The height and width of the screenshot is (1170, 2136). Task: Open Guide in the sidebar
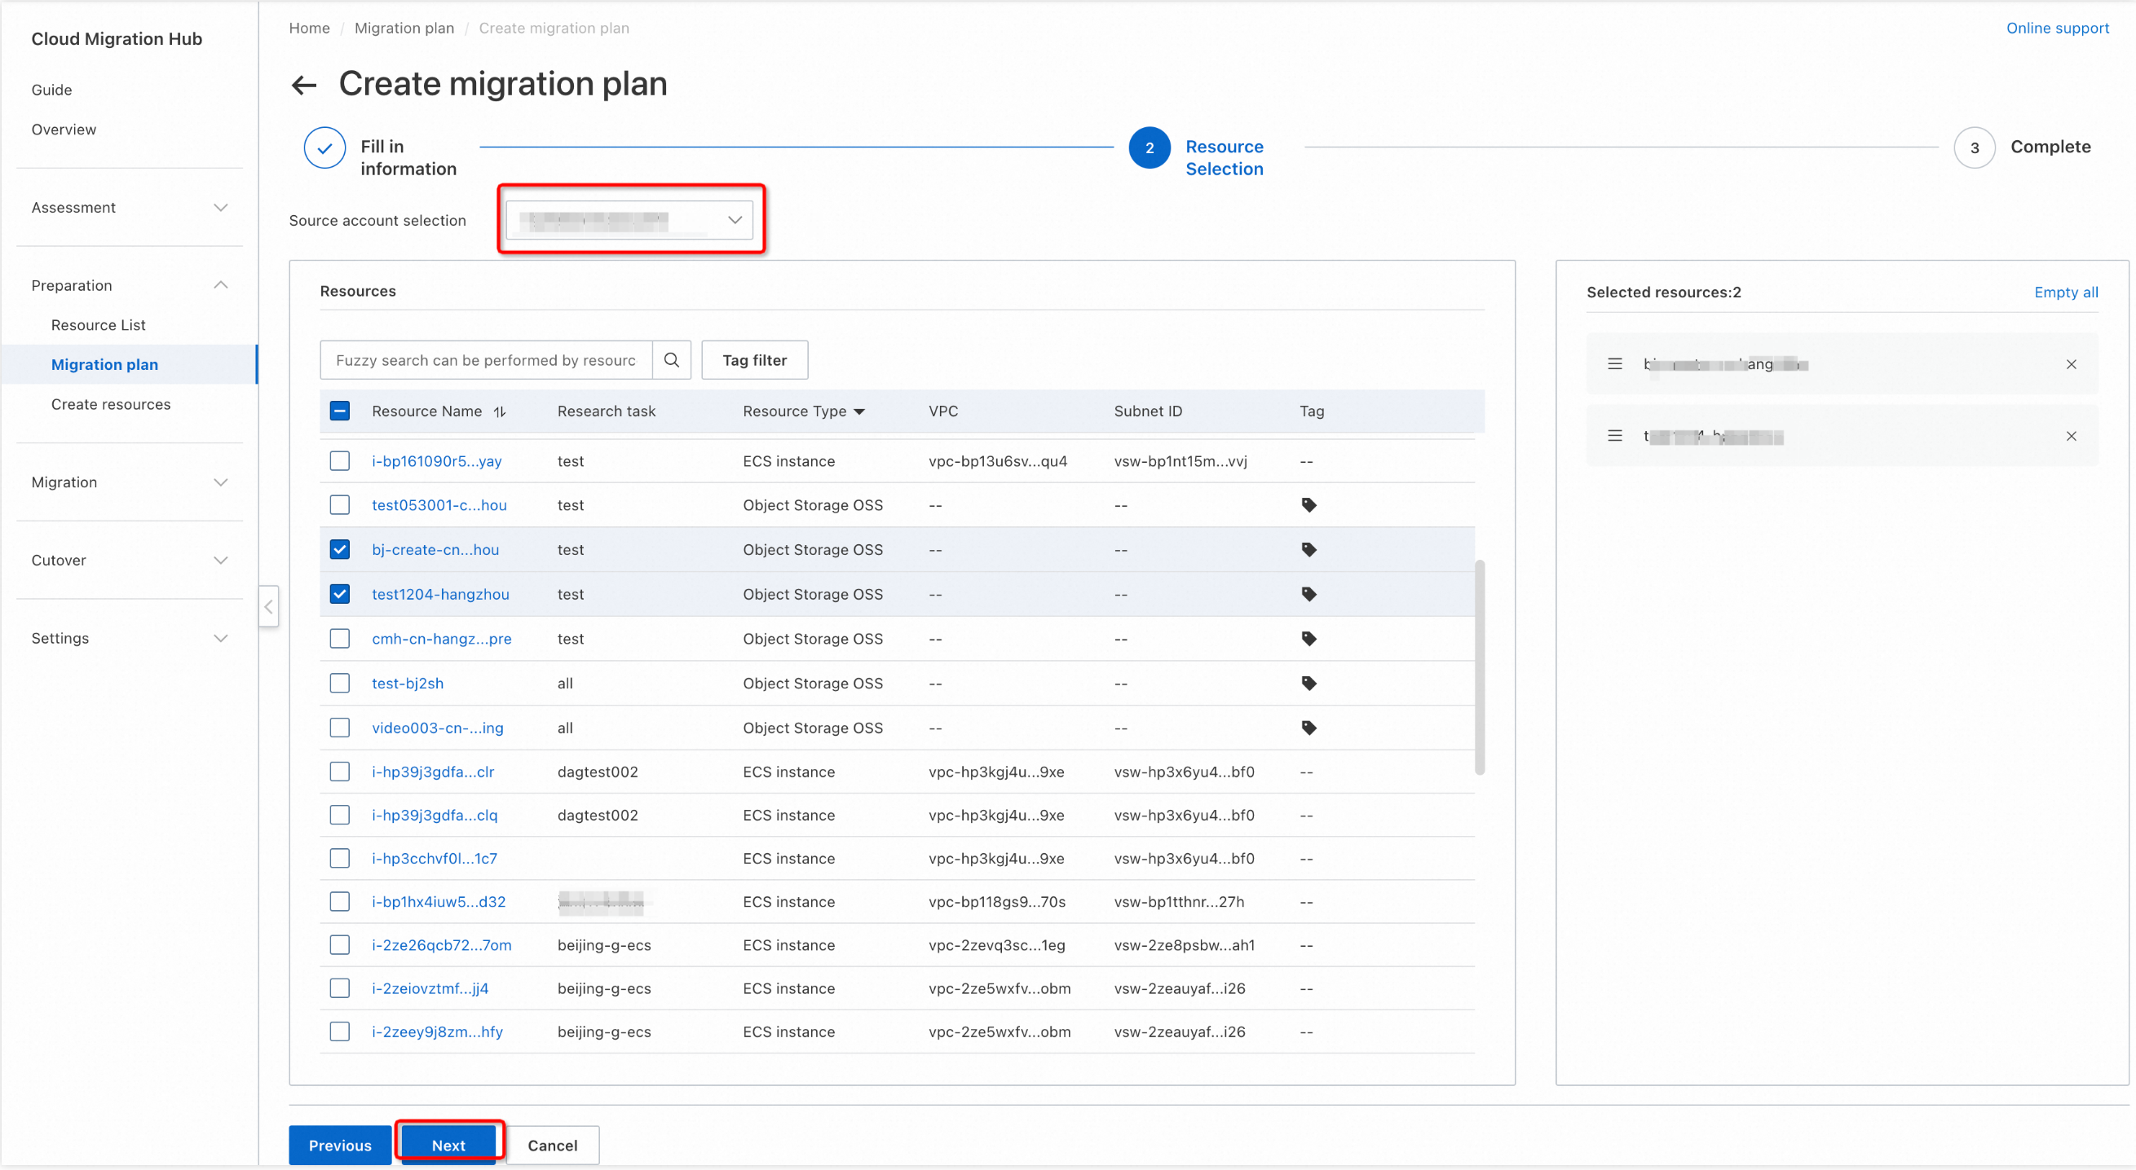coord(51,90)
